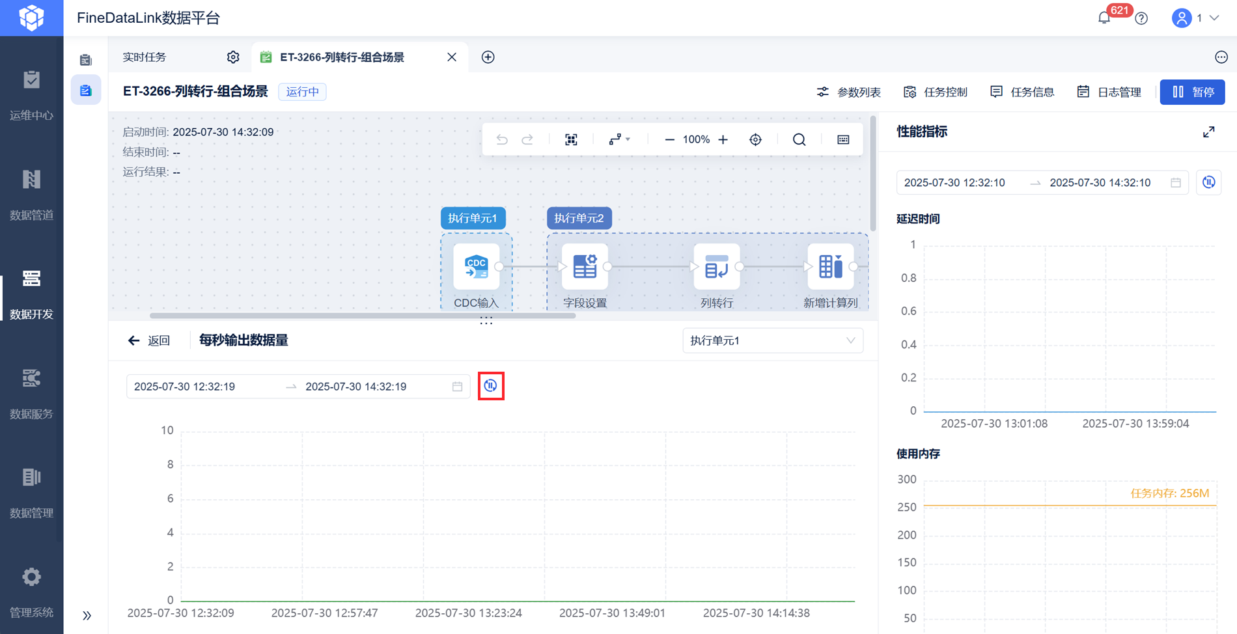The height and width of the screenshot is (634, 1237).
Task: Add a new tab with the plus icon
Action: [488, 57]
